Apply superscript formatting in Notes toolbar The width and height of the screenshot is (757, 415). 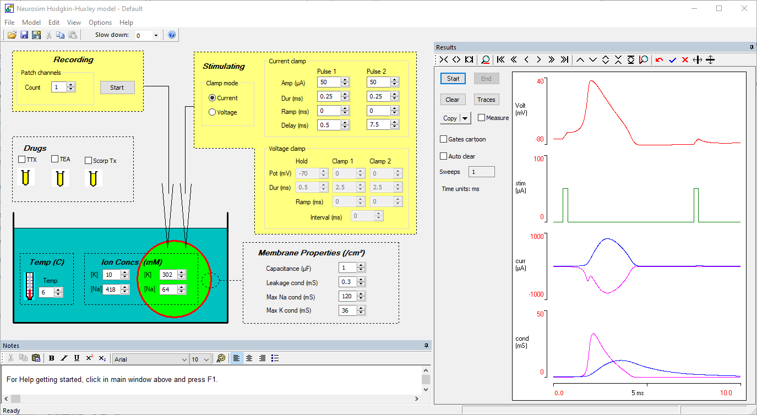[89, 358]
